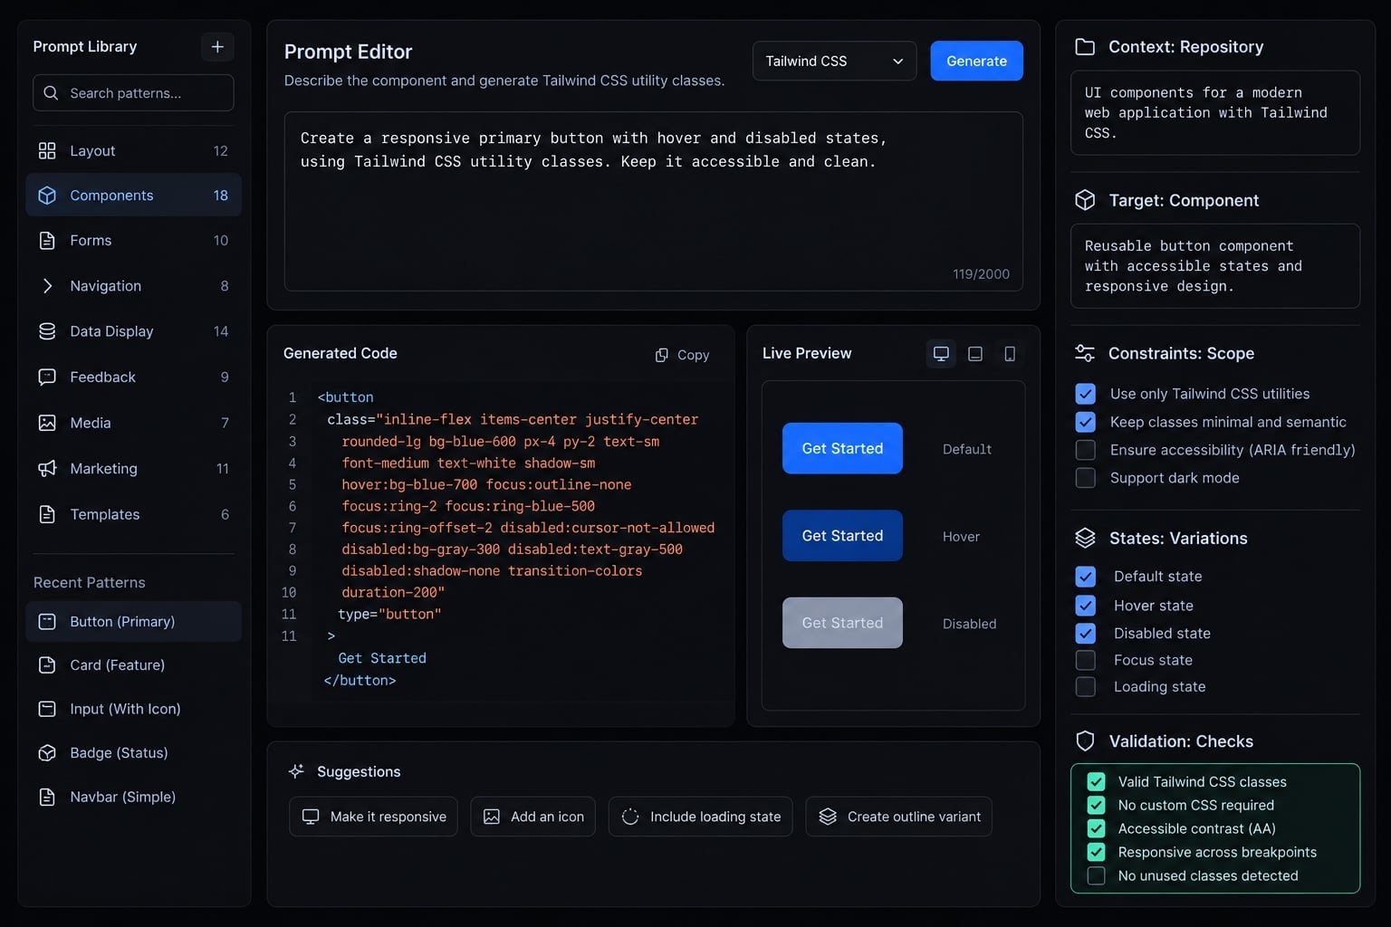Choose Make it responsive suggestion
The width and height of the screenshot is (1391, 927).
[x=373, y=817]
